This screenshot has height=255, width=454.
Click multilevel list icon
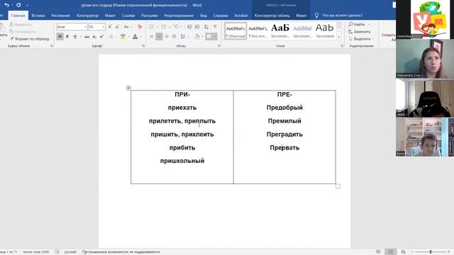click(176, 27)
